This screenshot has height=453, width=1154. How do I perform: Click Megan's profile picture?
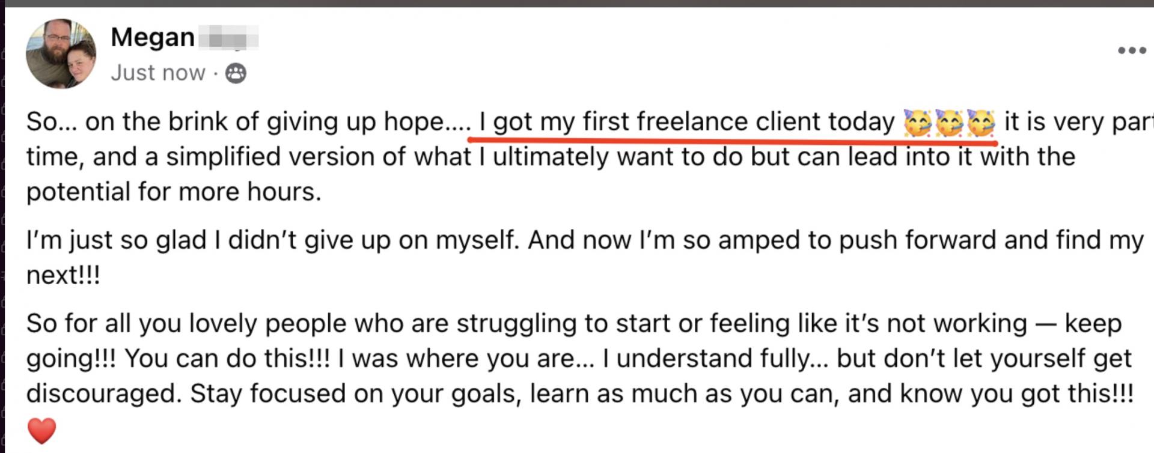coord(61,53)
